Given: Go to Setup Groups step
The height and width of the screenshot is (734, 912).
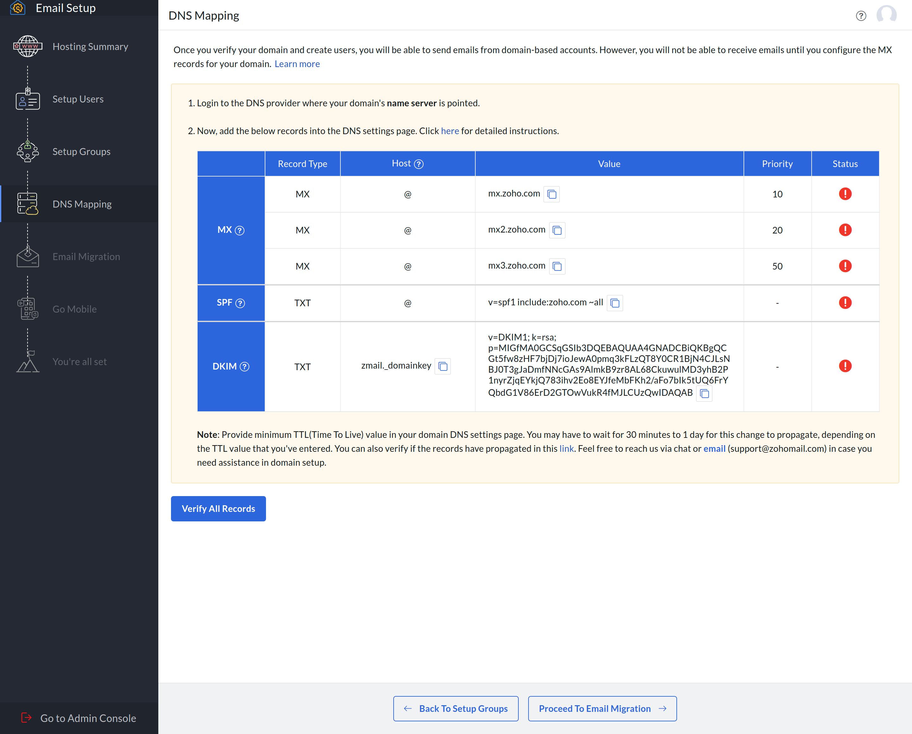Looking at the screenshot, I should (x=79, y=151).
